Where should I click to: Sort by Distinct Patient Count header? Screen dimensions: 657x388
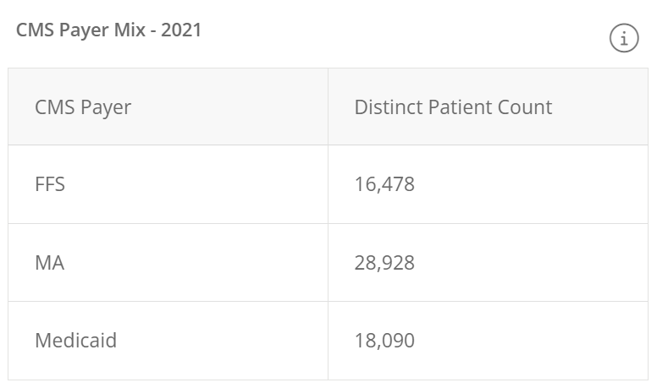(453, 107)
